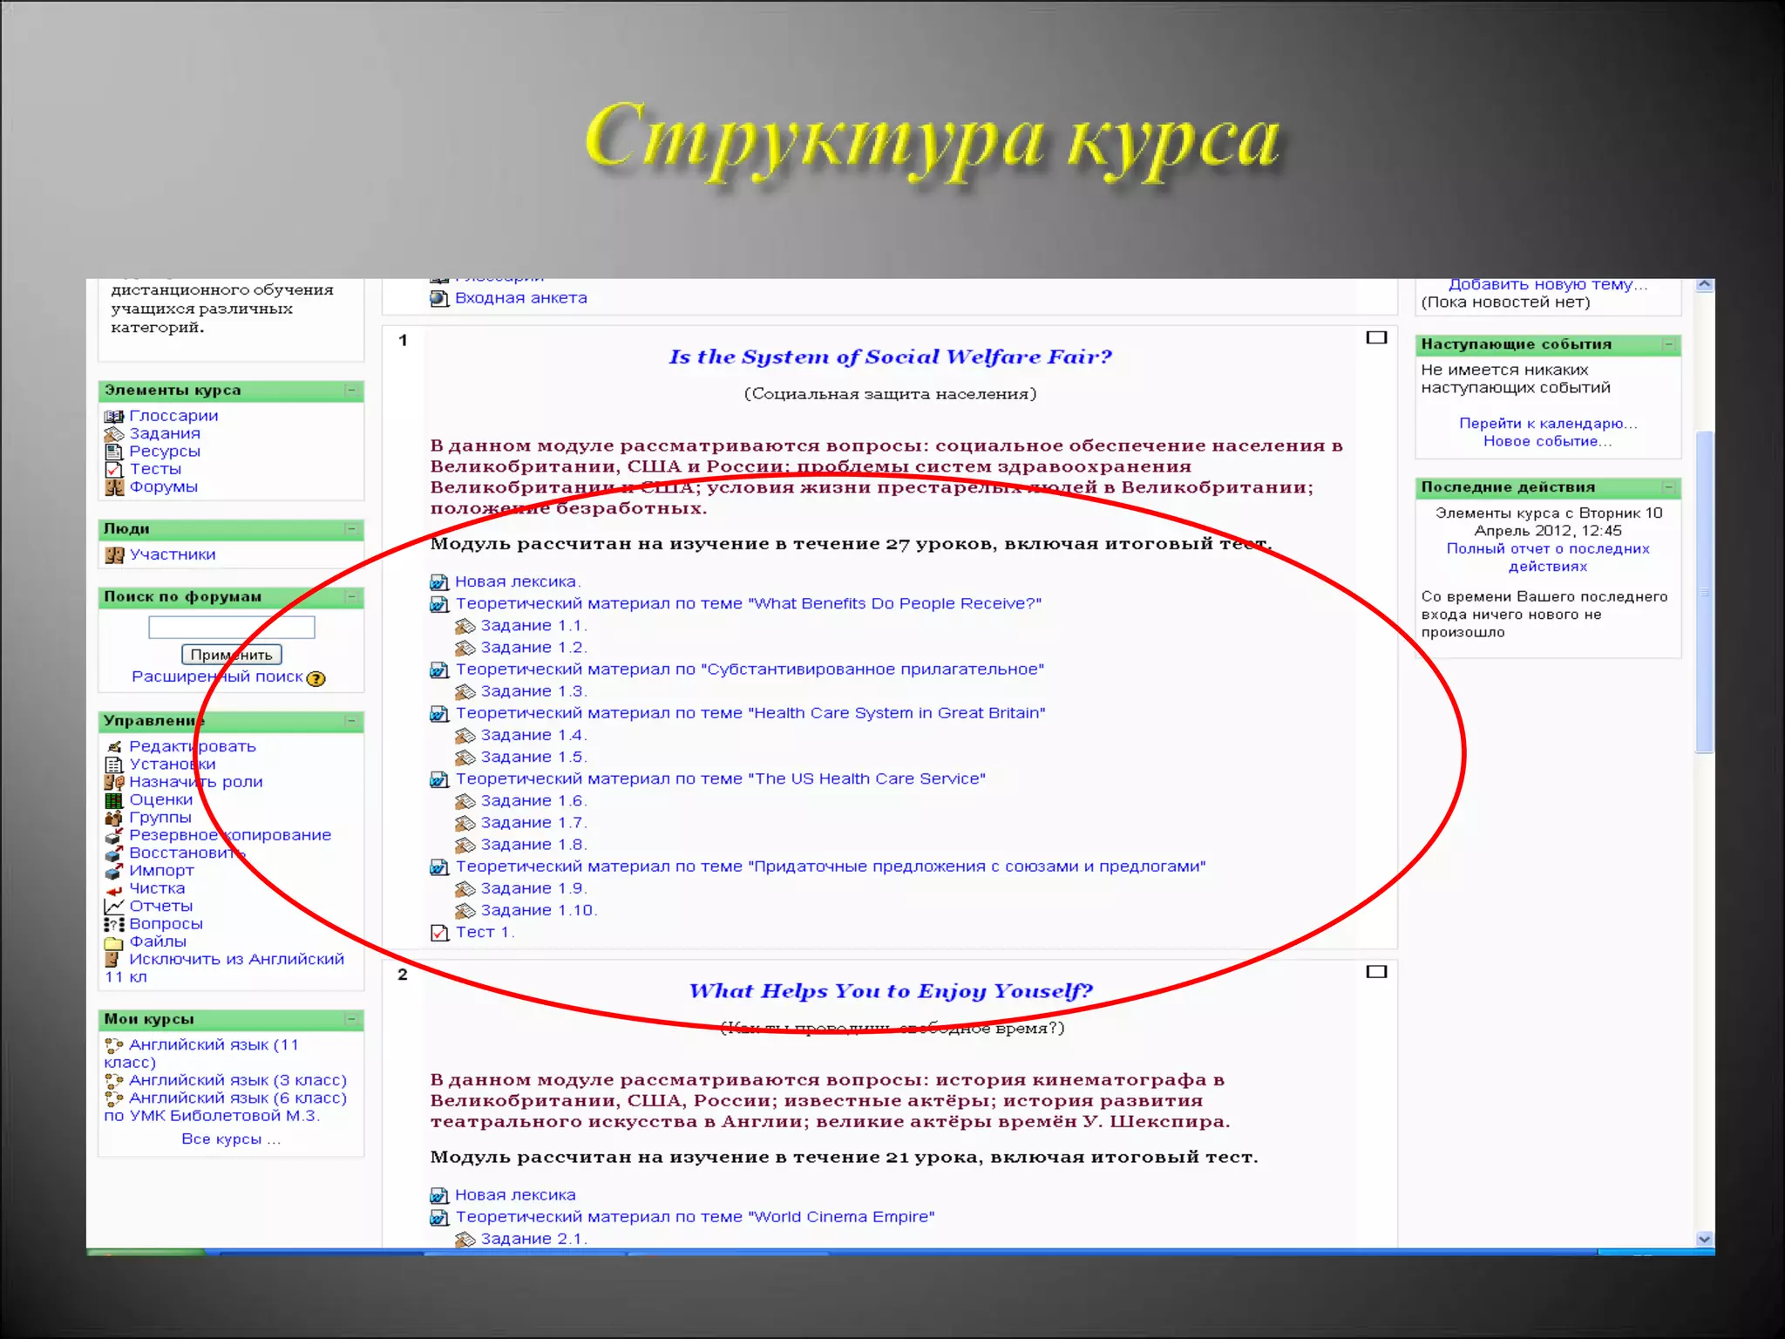The width and height of the screenshot is (1785, 1339).
Task: Click the Тест 1 quiz icon
Action: [x=439, y=933]
